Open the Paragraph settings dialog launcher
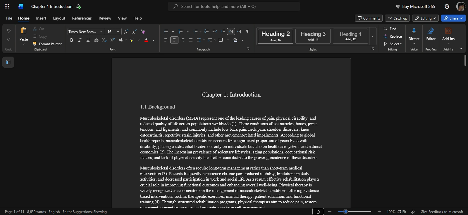Image resolution: width=468 pixels, height=215 pixels. (x=248, y=49)
